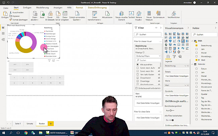The height and width of the screenshot is (136, 218).
Task: Tick the Jahr field under BWA
Action: coord(196,49)
